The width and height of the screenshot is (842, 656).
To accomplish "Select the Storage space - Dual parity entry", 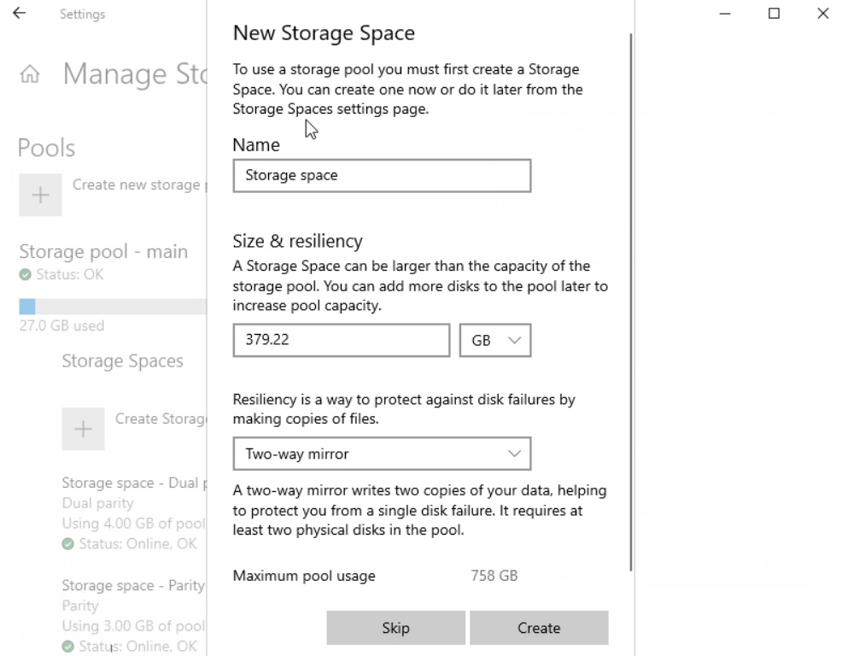I will (x=128, y=483).
